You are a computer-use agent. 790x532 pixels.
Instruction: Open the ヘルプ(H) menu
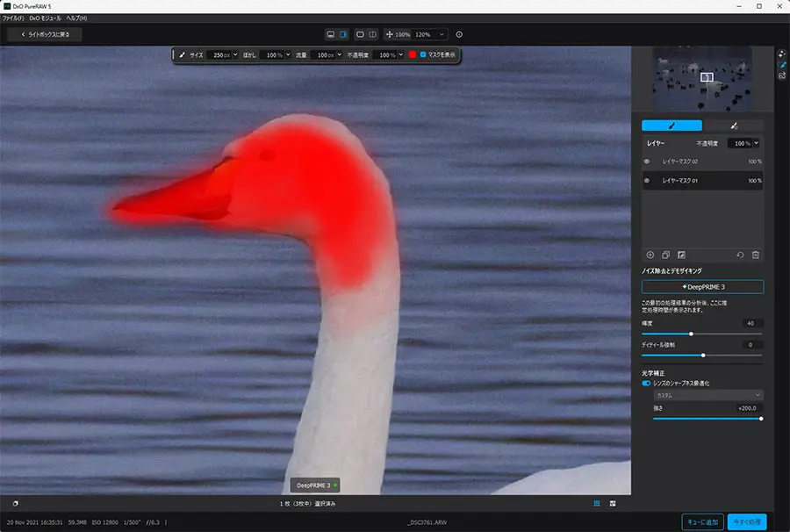pos(76,18)
